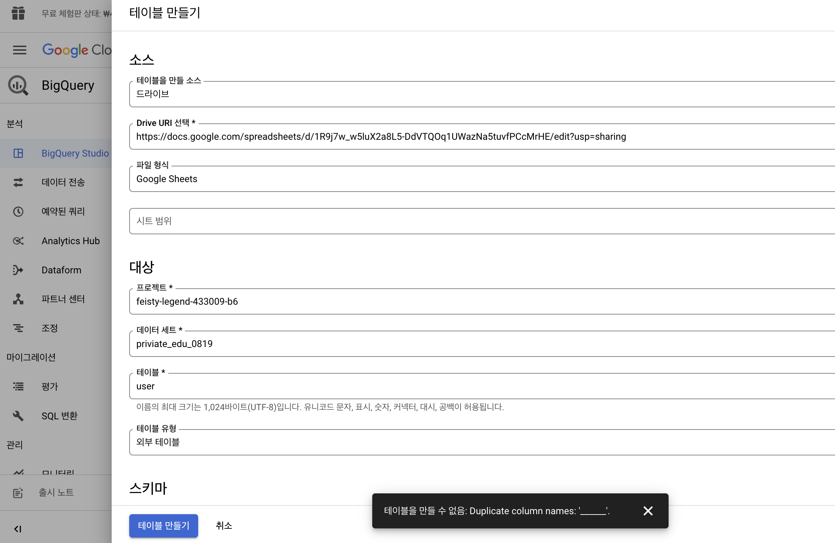Image resolution: width=835 pixels, height=543 pixels.
Task: Click the 스키마 section heading
Action: click(148, 488)
